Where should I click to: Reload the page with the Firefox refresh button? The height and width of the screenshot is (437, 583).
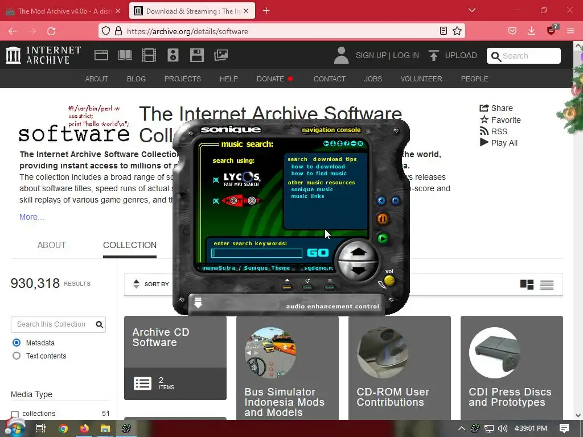coord(51,31)
